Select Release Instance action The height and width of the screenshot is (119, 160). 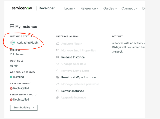(73, 57)
